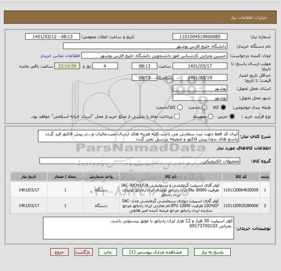The width and height of the screenshot is (281, 271).
Task: Click the تعداد / مقدار column header
Action: coord(65,177)
